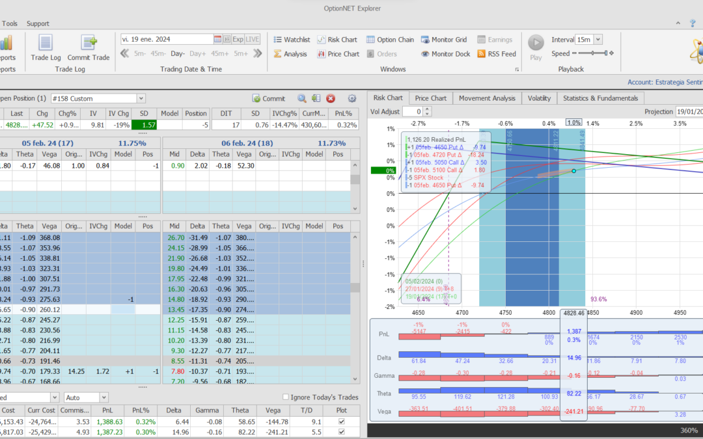Open the Interval 15m dropdown
The image size is (703, 439).
tap(598, 40)
